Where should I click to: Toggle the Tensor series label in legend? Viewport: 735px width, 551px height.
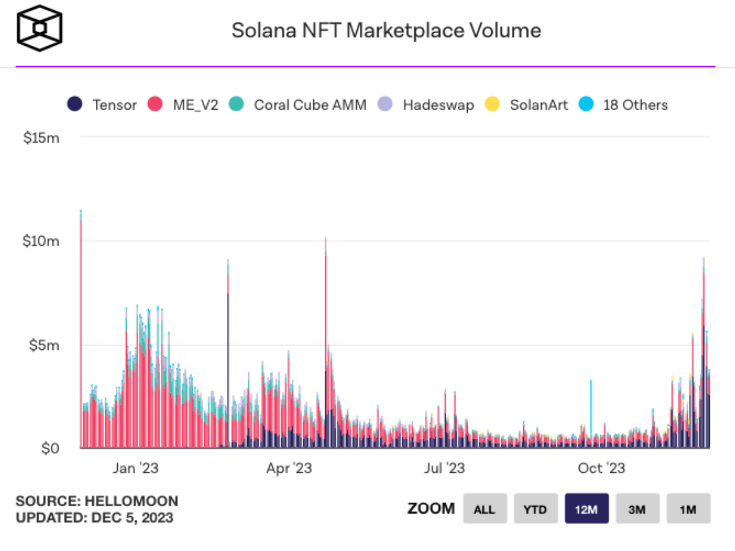(x=114, y=105)
